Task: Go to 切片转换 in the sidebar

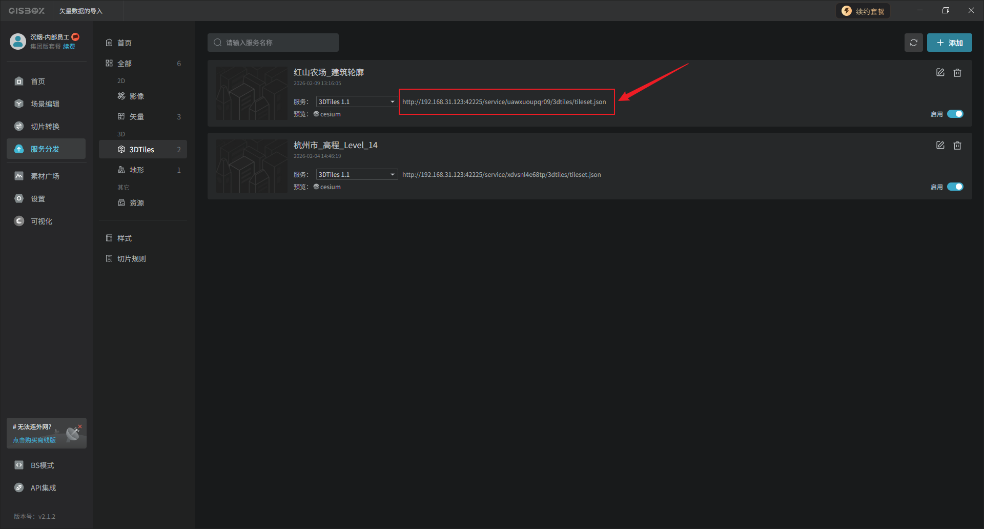Action: (45, 127)
